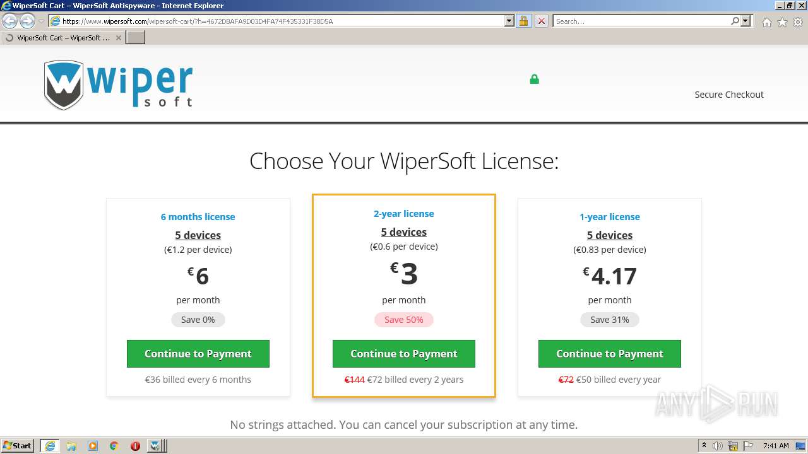808x454 pixels.
Task: Click the €3 per month price
Action: (404, 274)
